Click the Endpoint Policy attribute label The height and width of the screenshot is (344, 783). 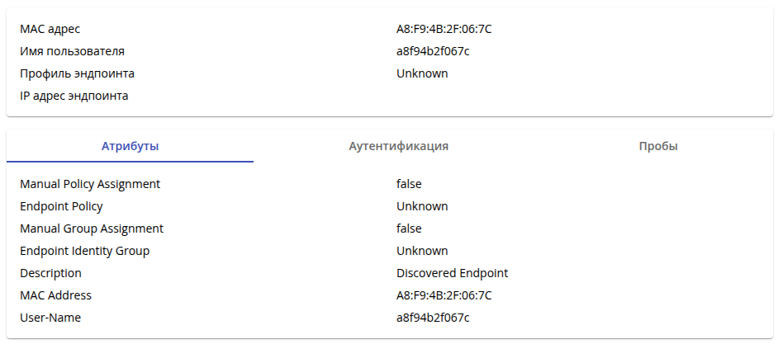coord(61,206)
